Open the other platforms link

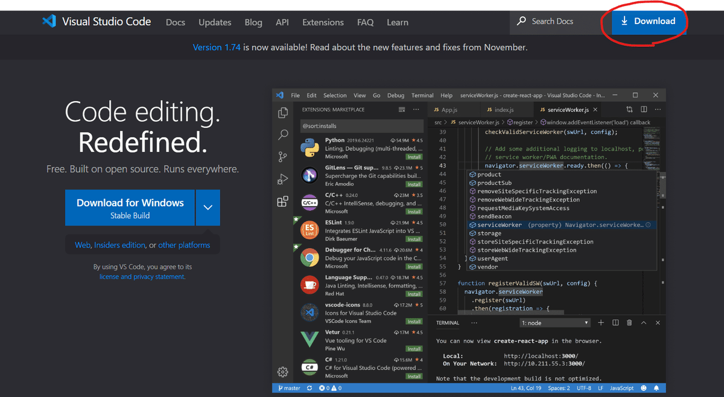pyautogui.click(x=184, y=245)
